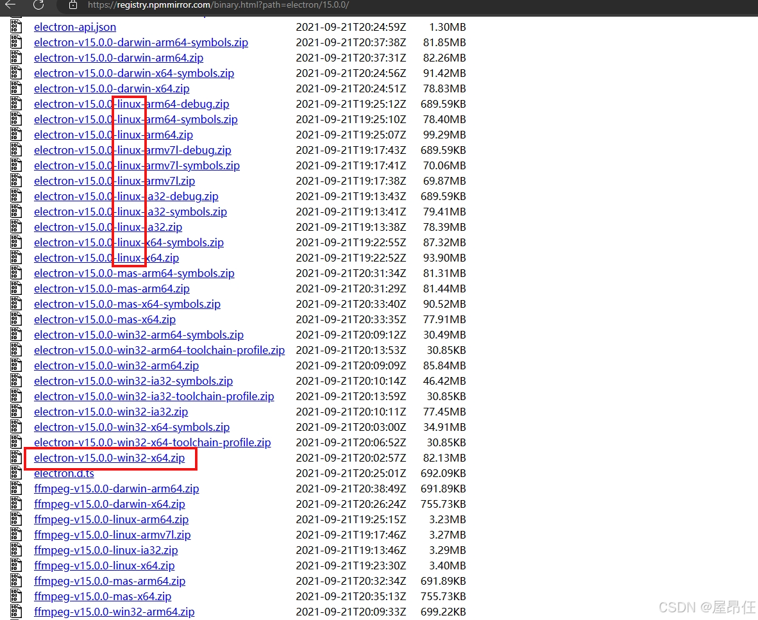Click file icon beside electron.d.ts

point(16,473)
